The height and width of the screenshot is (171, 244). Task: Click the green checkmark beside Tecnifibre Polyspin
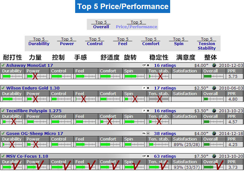tap(3, 110)
